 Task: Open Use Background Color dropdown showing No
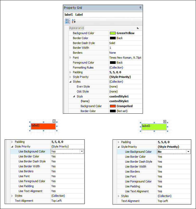coord(188,152)
